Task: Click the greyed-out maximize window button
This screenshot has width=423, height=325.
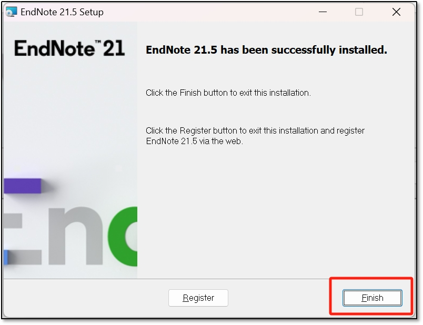Action: pyautogui.click(x=359, y=12)
